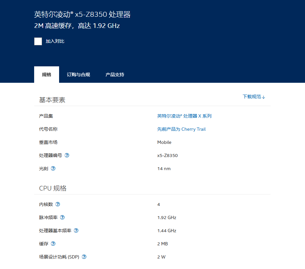Open the 订购与合规 tab
The width and height of the screenshot is (305, 269).
[x=78, y=75]
